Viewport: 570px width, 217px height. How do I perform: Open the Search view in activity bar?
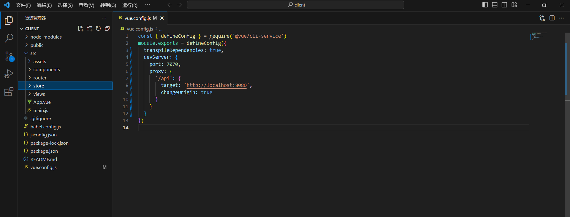9,38
